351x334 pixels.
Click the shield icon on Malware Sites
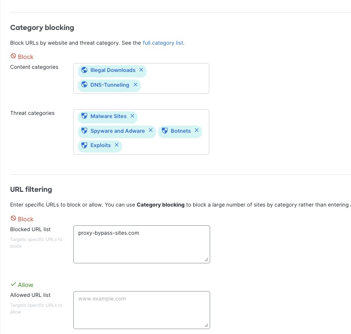[x=84, y=116]
